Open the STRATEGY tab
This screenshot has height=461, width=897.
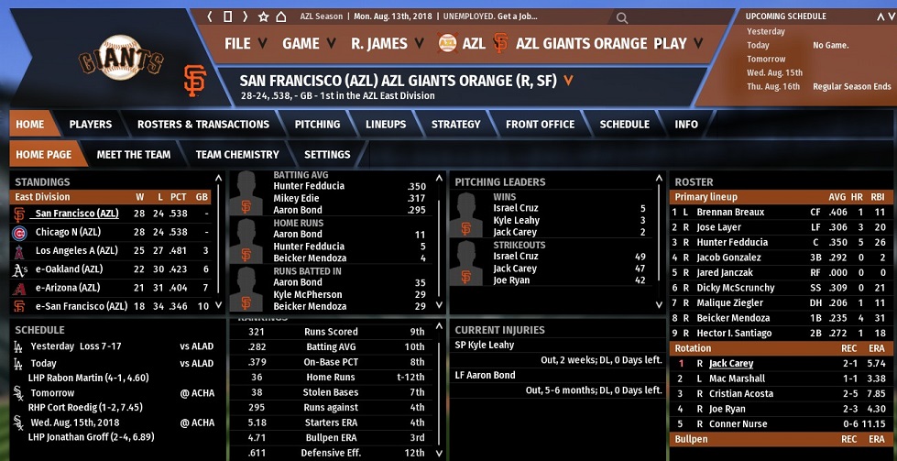pos(456,124)
